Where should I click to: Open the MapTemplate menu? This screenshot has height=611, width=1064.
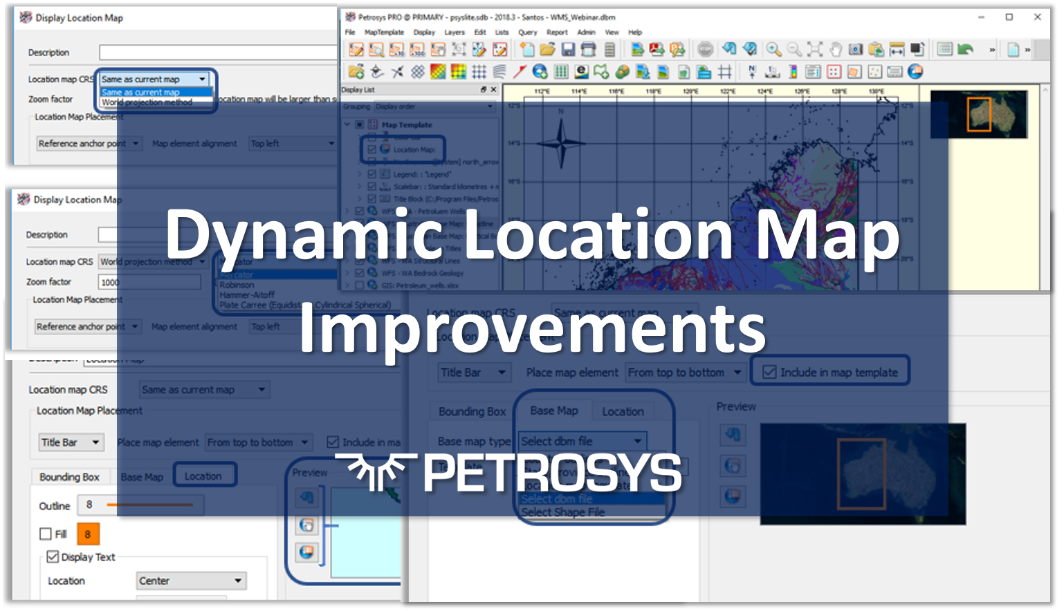pyautogui.click(x=384, y=32)
